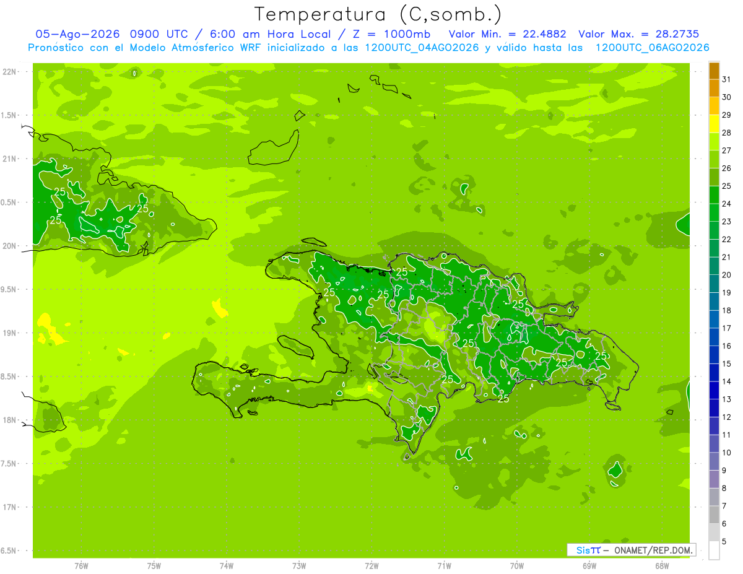Click the 71W longitude axis label
The image size is (743, 574).
pos(444,565)
